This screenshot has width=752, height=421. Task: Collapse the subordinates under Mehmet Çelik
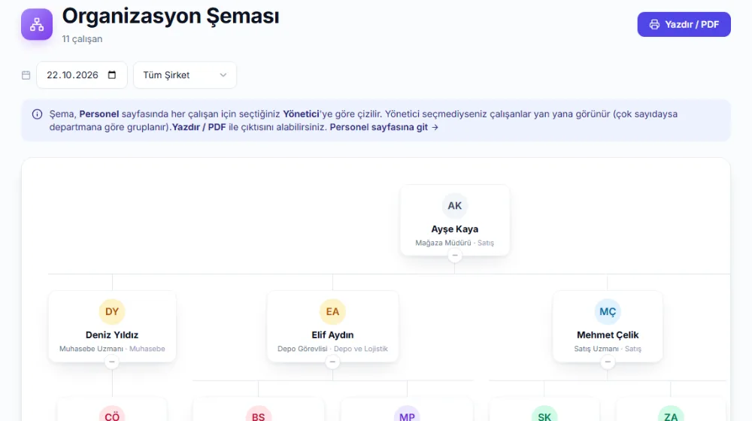608,362
